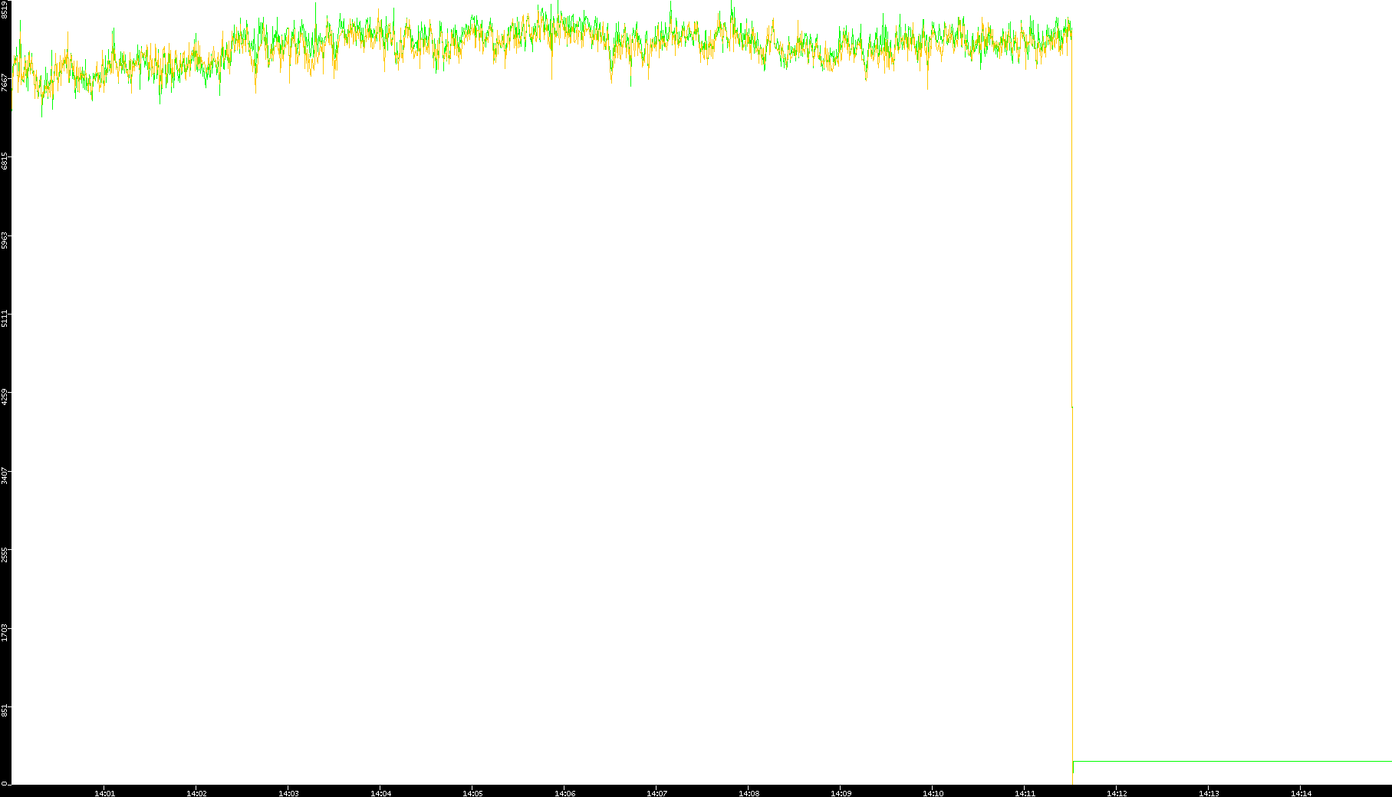This screenshot has width=1392, height=797.
Task: Click the 8519 maximum value label
Action: click(5, 9)
